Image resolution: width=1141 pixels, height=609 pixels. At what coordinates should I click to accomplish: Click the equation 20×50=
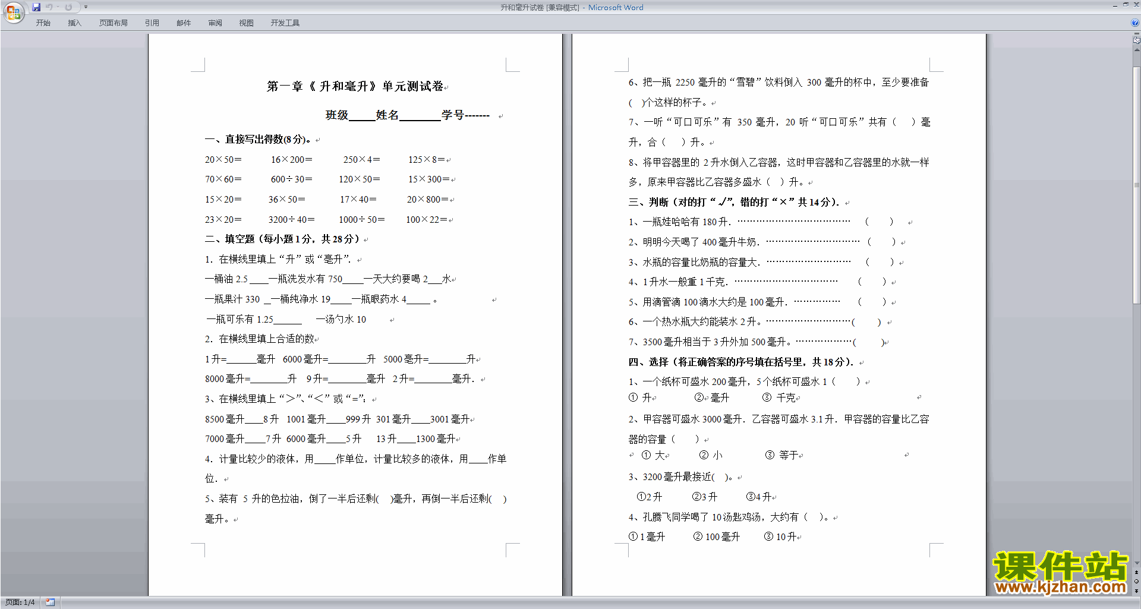[x=223, y=160]
